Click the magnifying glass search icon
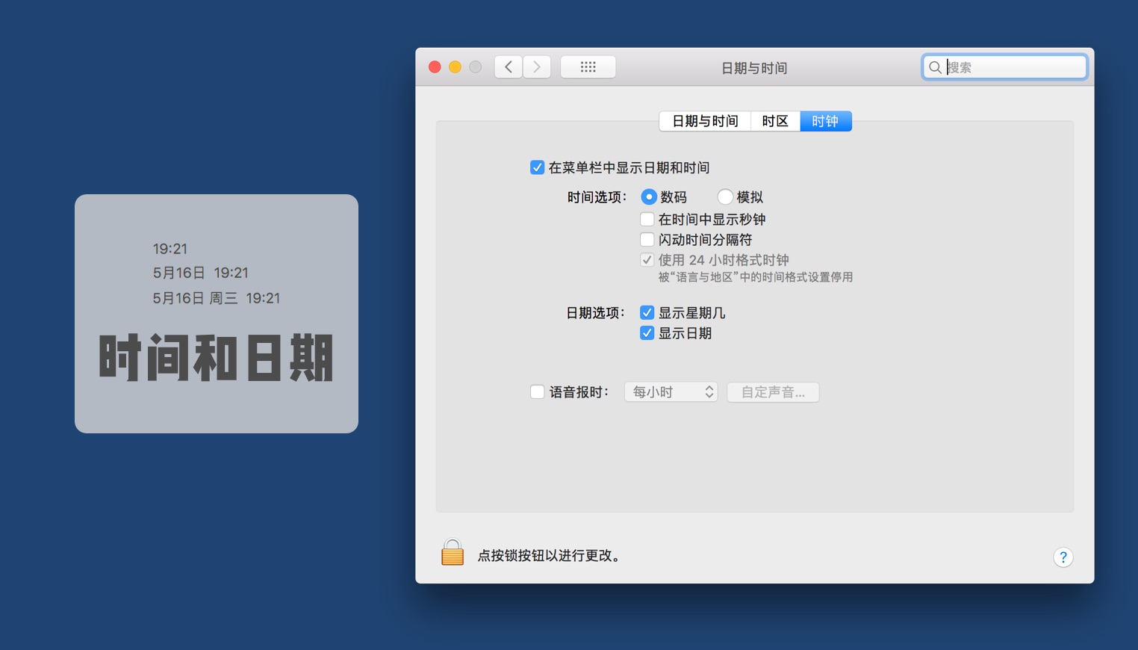The image size is (1138, 650). [935, 68]
